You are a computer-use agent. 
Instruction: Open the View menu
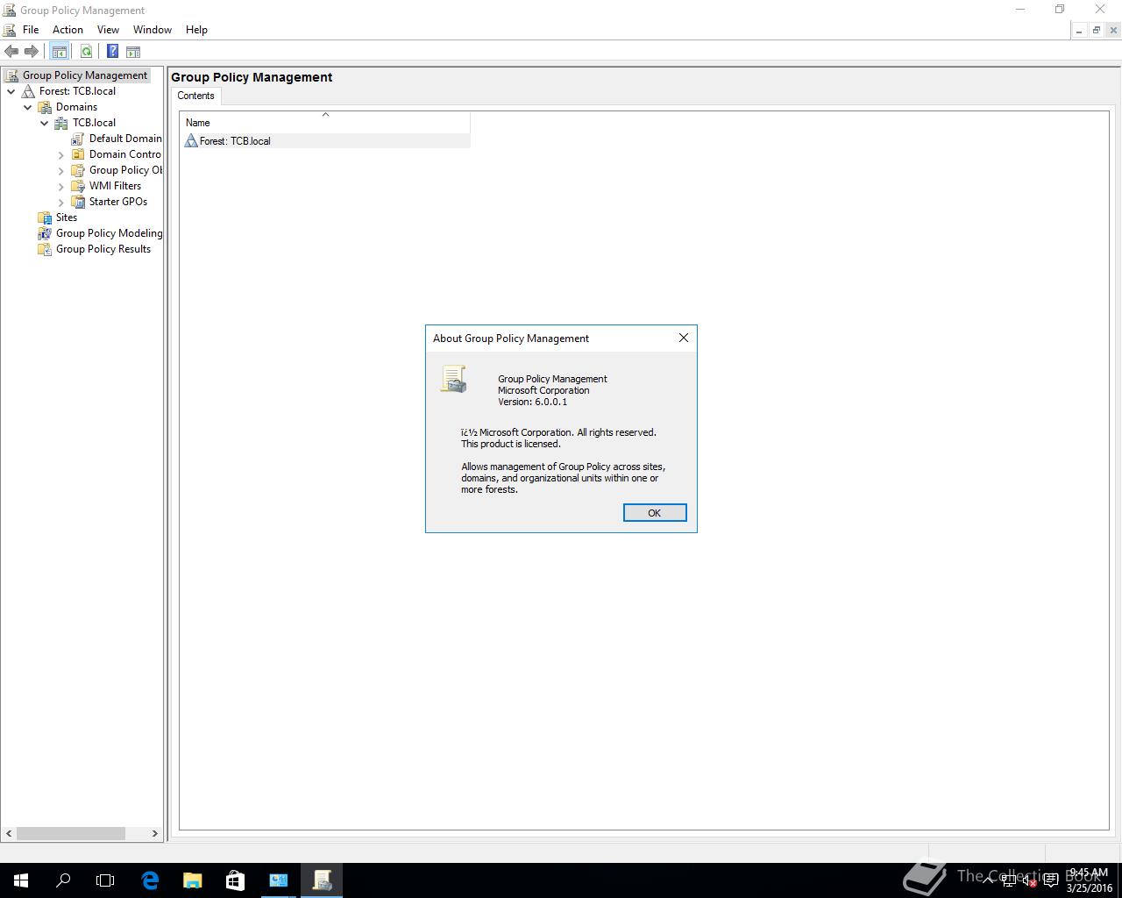[108, 30]
